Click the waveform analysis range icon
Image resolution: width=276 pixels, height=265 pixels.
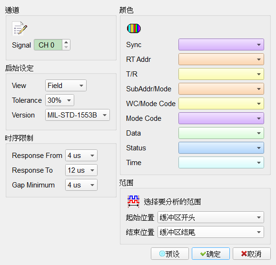133,202
